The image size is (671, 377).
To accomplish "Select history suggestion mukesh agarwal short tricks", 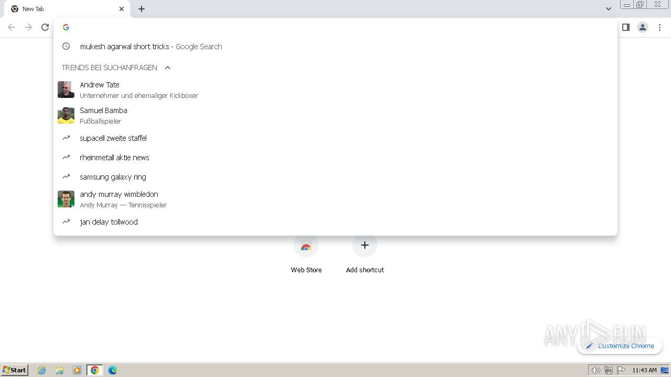I will click(x=335, y=47).
